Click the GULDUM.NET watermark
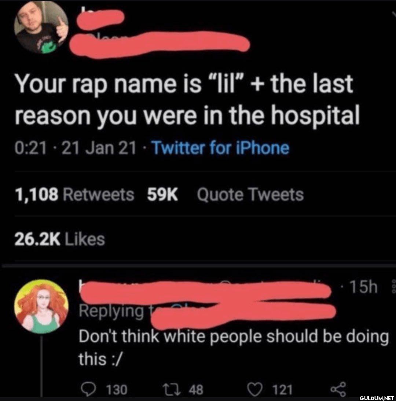The height and width of the screenshot is (401, 396). (376, 398)
